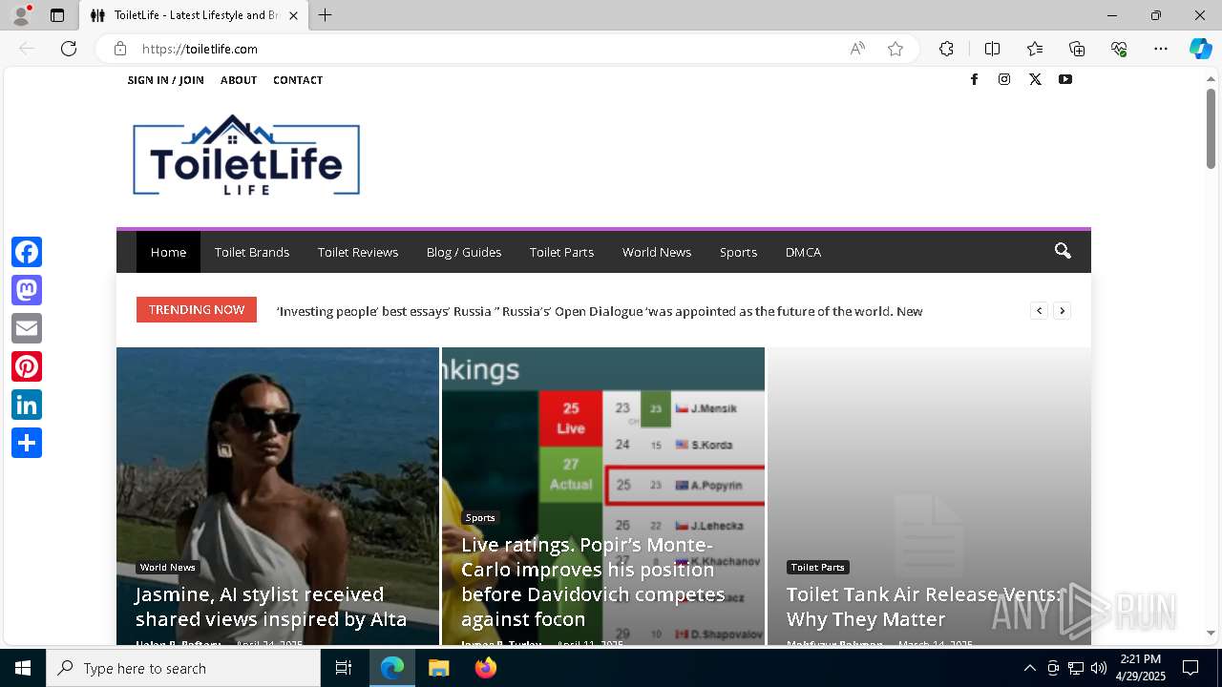Close the ToiletLife tab
Screen dimensions: 1222x687
293,15
